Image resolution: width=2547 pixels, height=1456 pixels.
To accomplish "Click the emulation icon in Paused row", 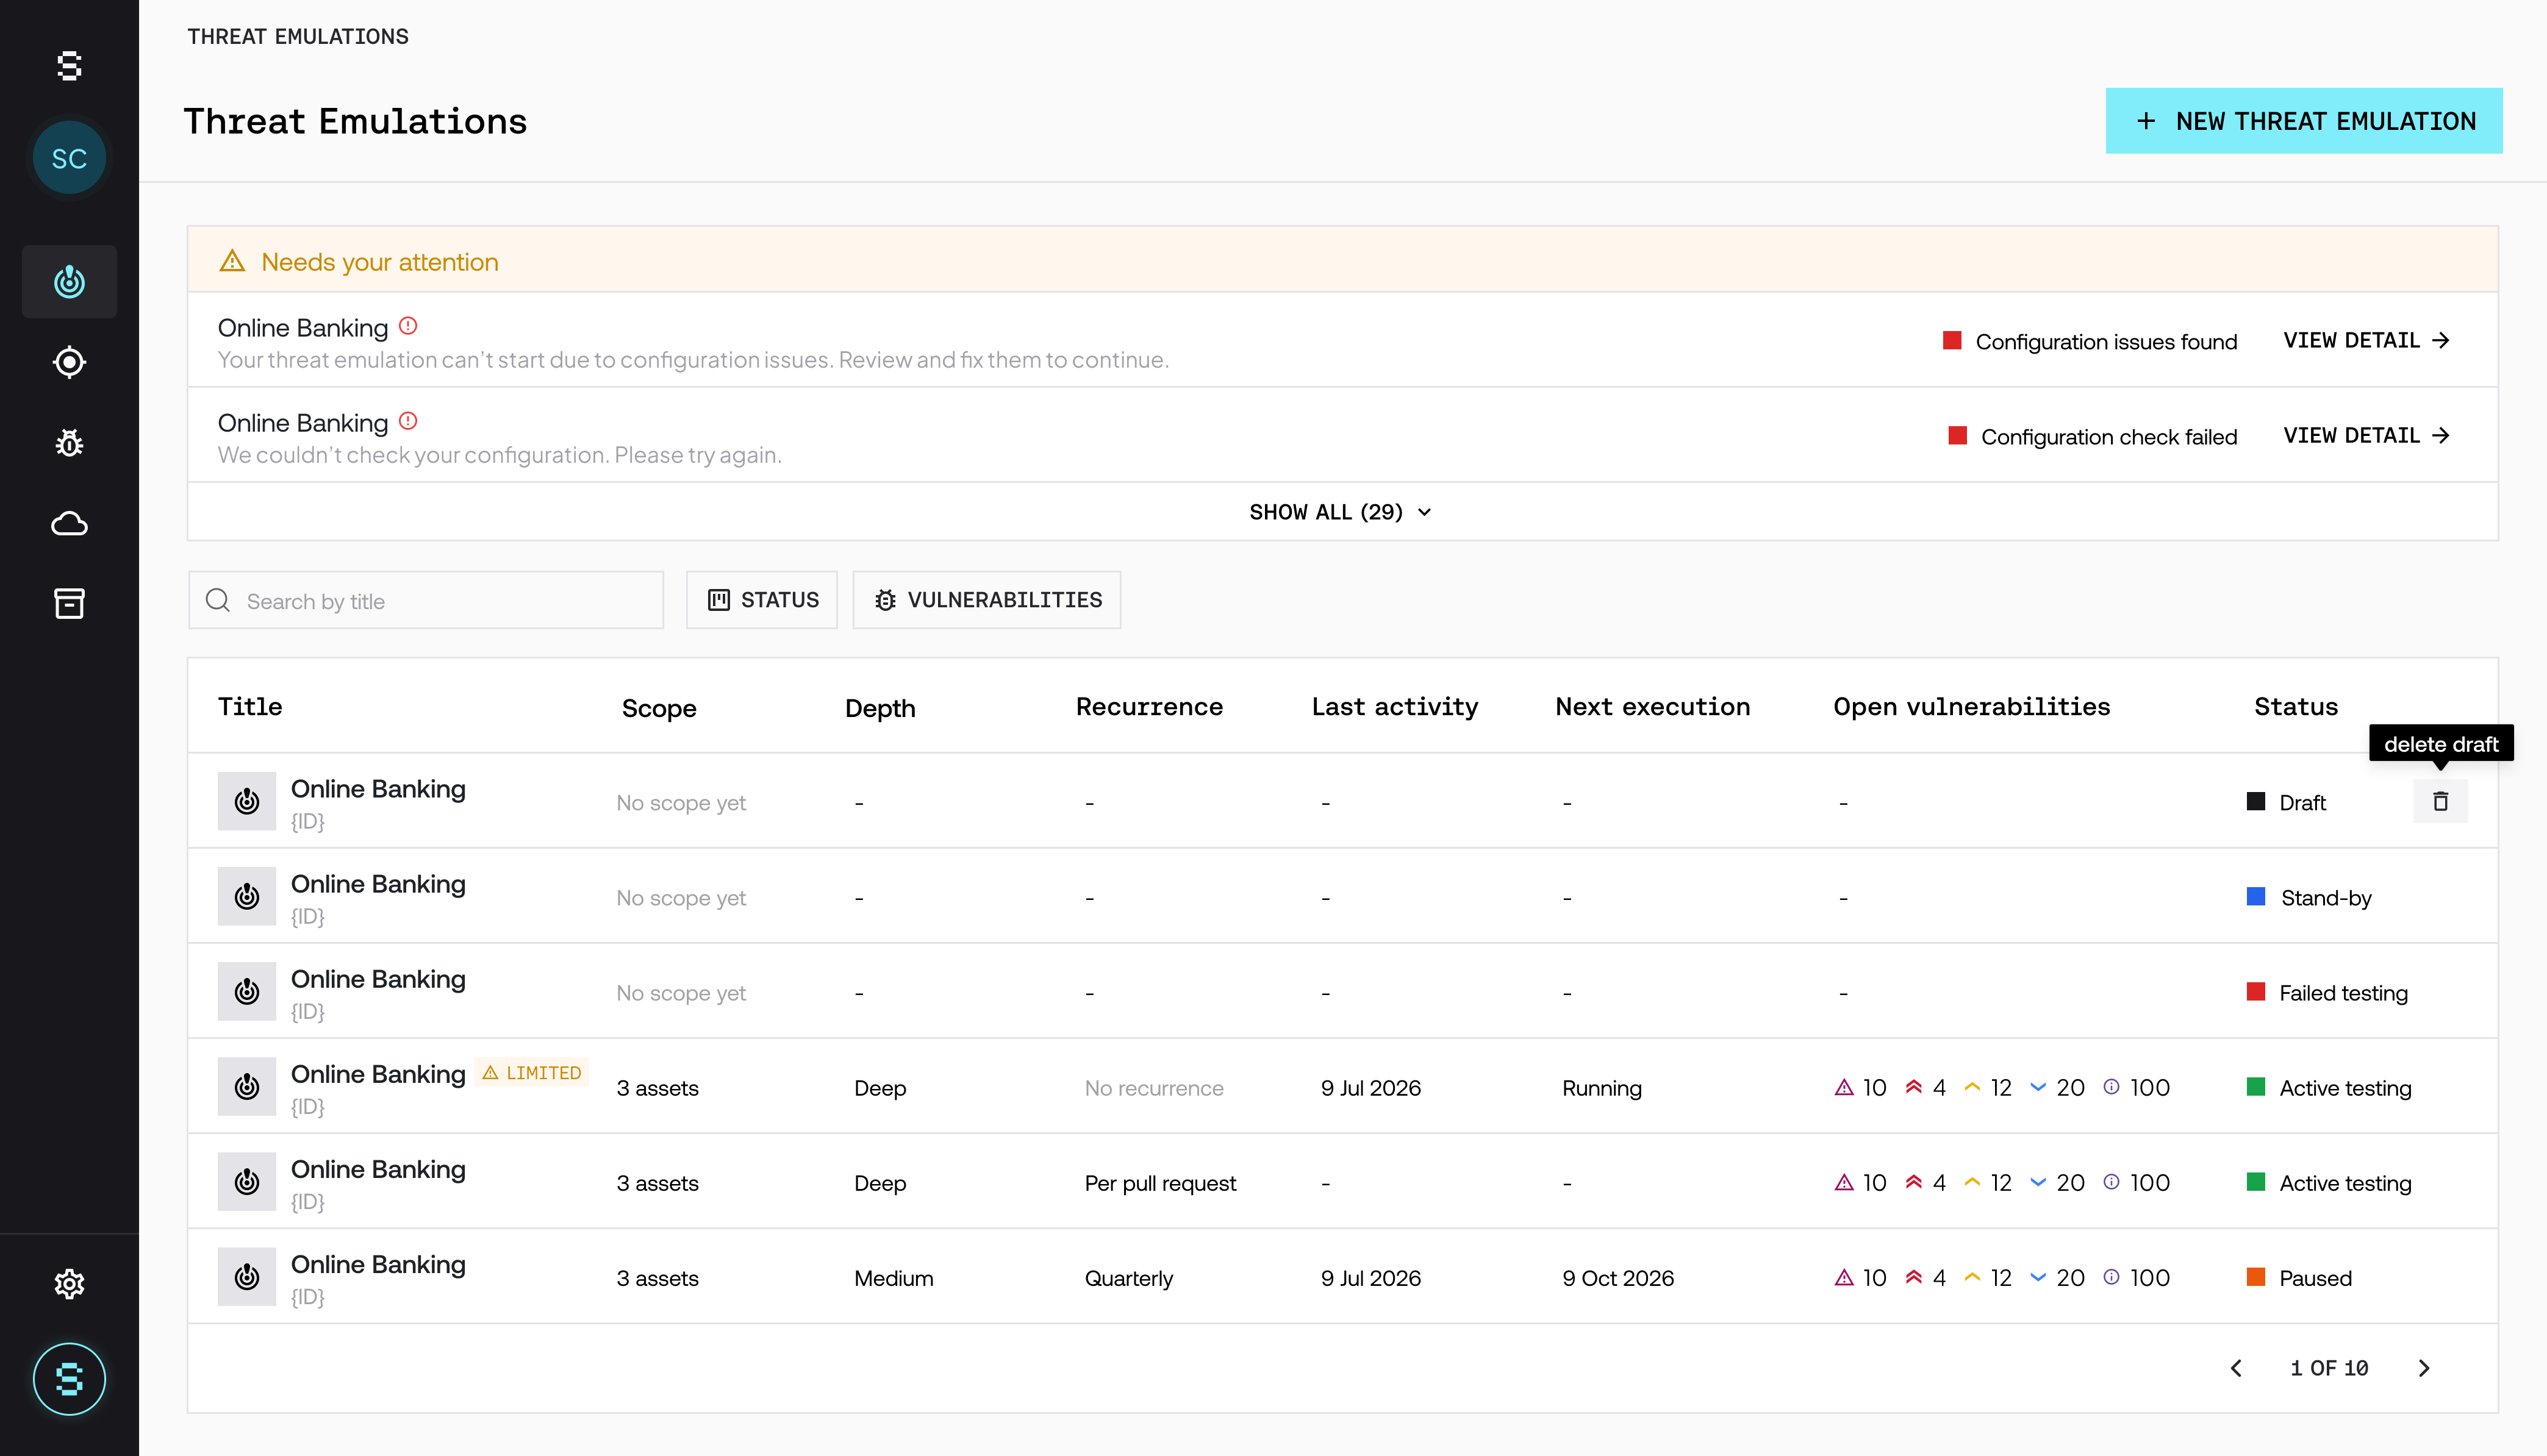I will pos(247,1276).
